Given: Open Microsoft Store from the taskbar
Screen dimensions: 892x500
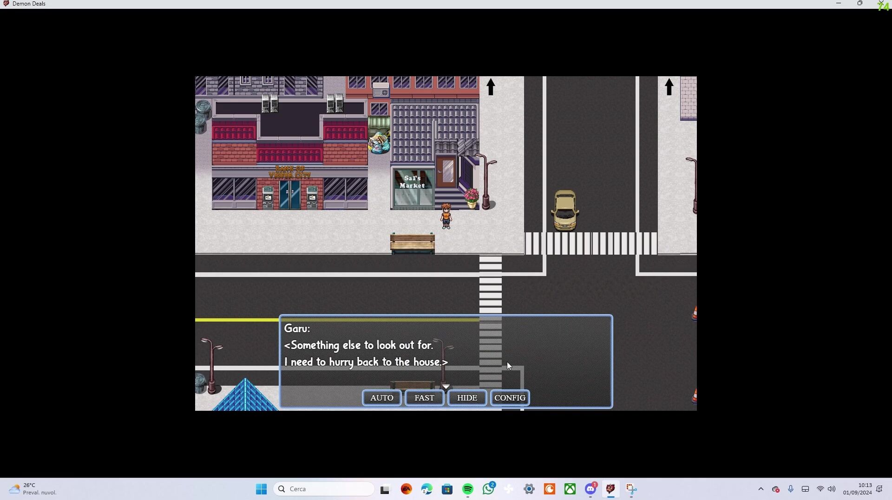Looking at the screenshot, I should pos(447,489).
